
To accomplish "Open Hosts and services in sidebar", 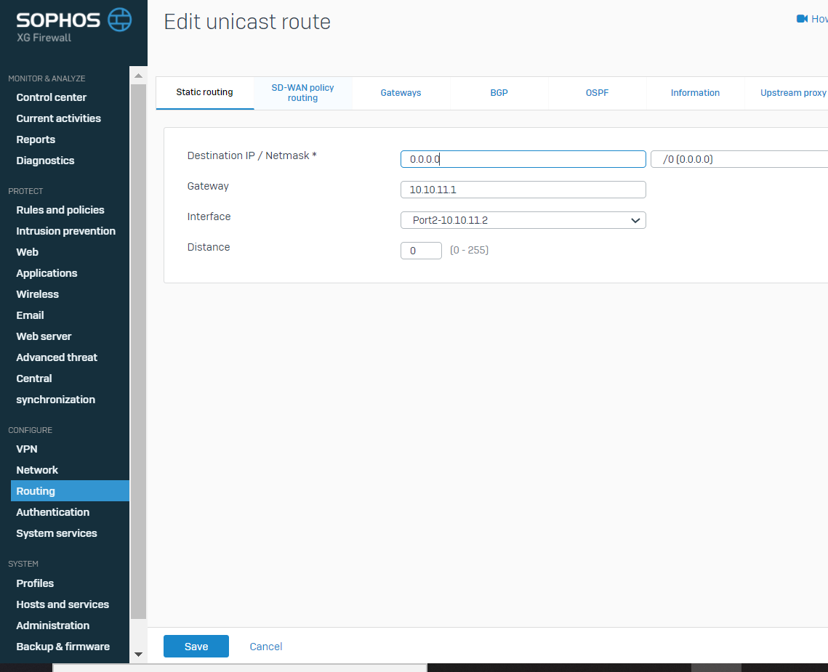I will pyautogui.click(x=63, y=604).
